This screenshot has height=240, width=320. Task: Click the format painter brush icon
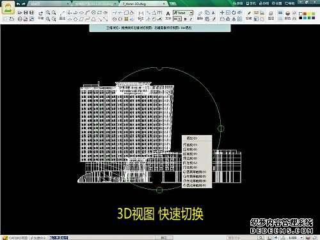pos(213,19)
